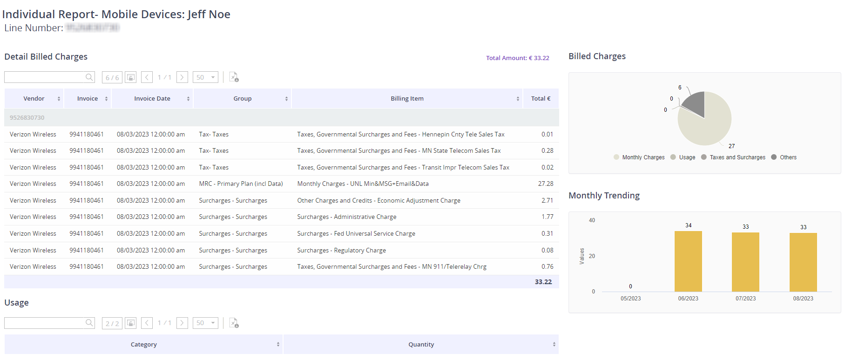Image resolution: width=845 pixels, height=361 pixels.
Task: Click the 9526830730 group row
Action: click(x=282, y=118)
